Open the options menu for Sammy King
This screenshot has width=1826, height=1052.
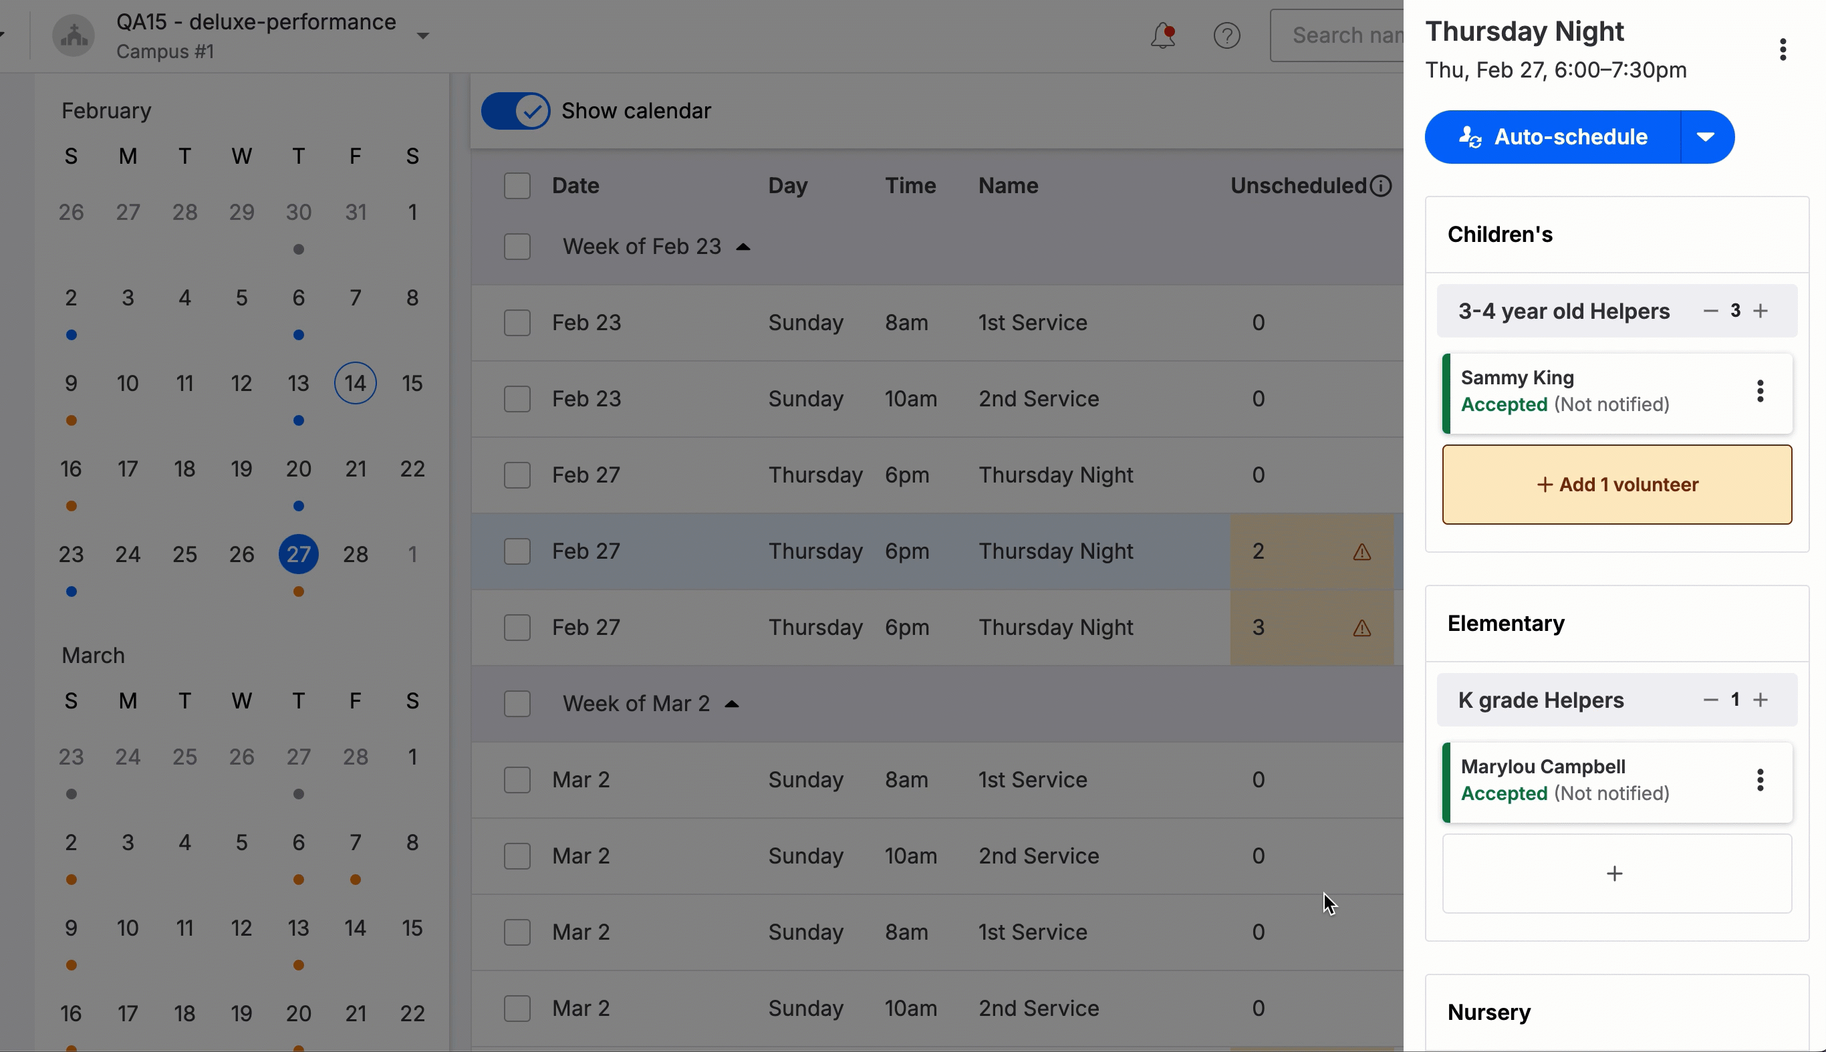(1760, 390)
